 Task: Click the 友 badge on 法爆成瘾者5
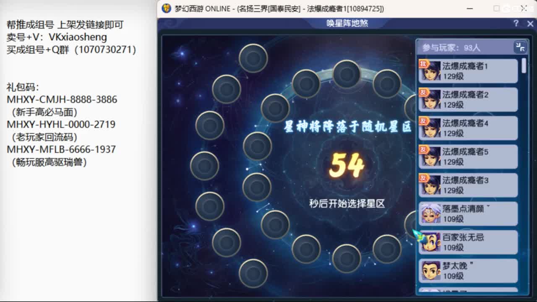pyautogui.click(x=423, y=149)
